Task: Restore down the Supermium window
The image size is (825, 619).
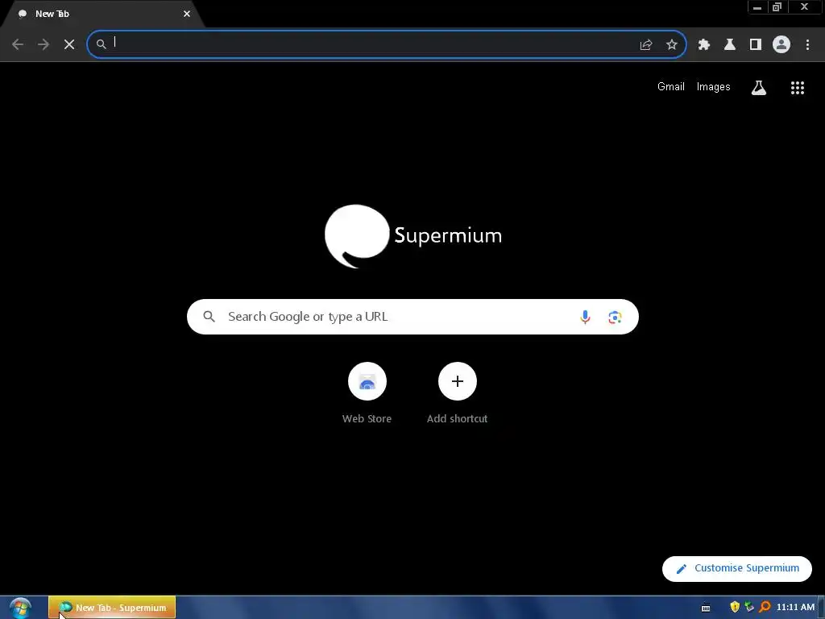Action: click(x=777, y=7)
